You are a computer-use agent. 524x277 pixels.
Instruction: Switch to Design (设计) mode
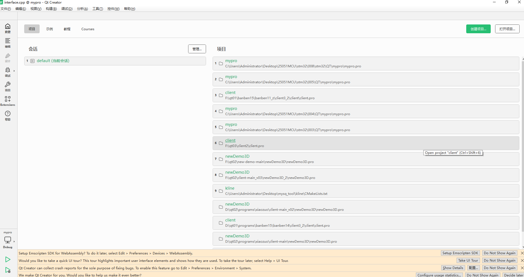pos(8,58)
